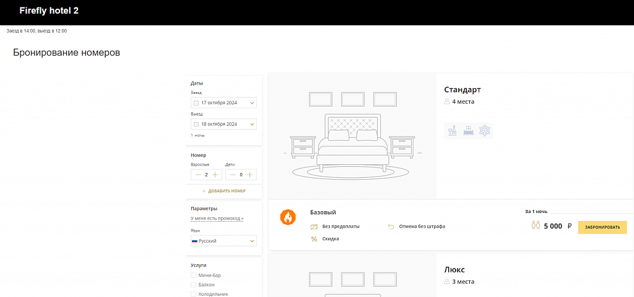
Task: Click the calendar icon in Выезд field
Action: pyautogui.click(x=196, y=124)
